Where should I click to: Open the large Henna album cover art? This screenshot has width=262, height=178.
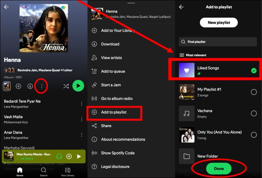pos(44,28)
